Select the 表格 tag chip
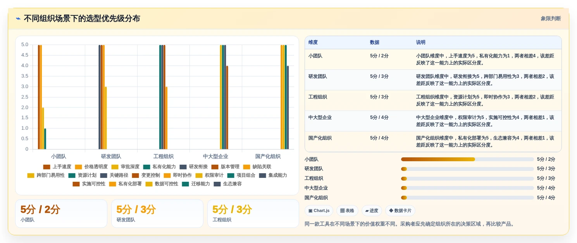Viewport: 577px width, 243px height. 347,210
